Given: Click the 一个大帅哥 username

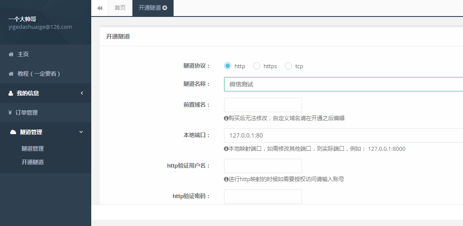Looking at the screenshot, I should pos(22,19).
